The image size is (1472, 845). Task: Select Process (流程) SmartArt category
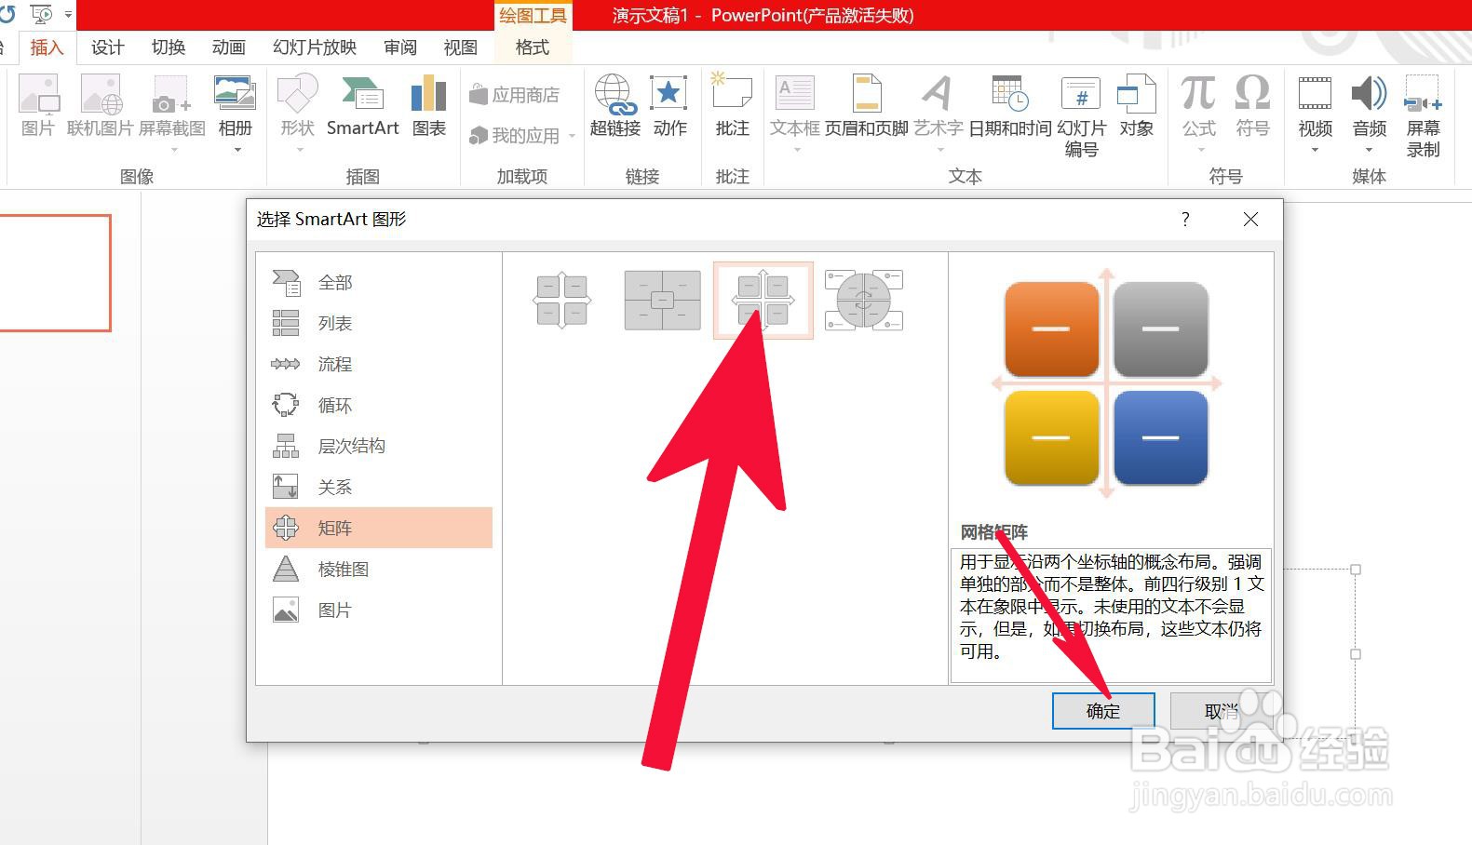[x=378, y=364]
